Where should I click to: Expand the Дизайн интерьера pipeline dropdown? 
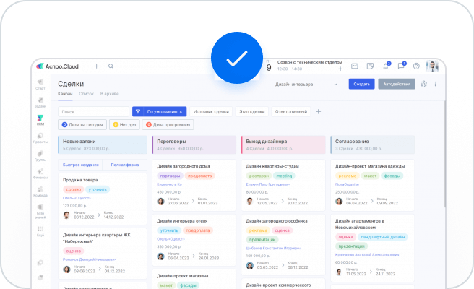pyautogui.click(x=306, y=85)
